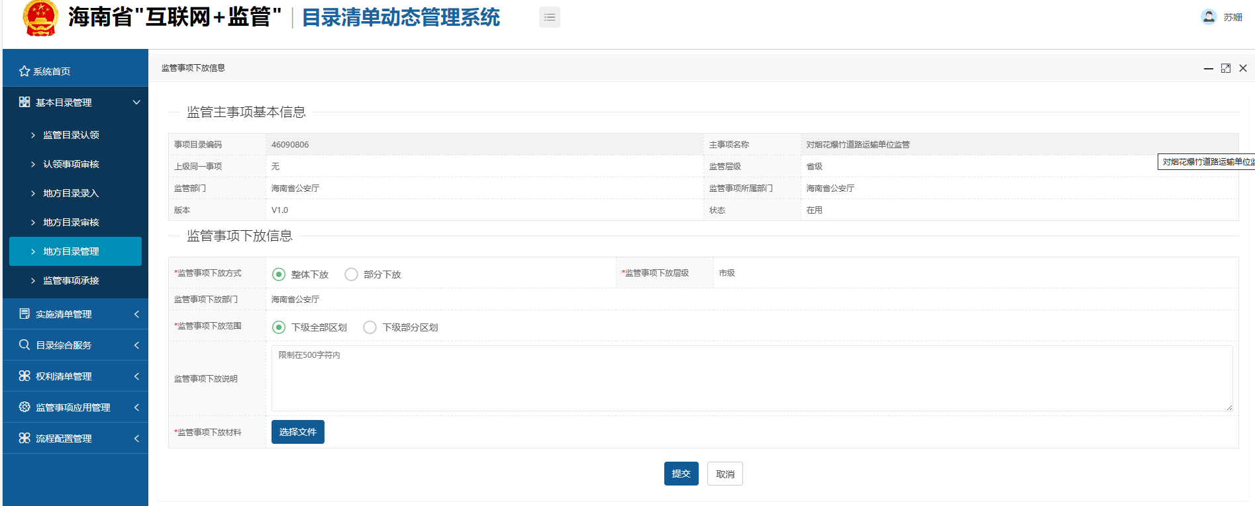Screen dimensions: 1255x506
Task: Click the icon beside 流程配置管理
Action: [x=25, y=438]
